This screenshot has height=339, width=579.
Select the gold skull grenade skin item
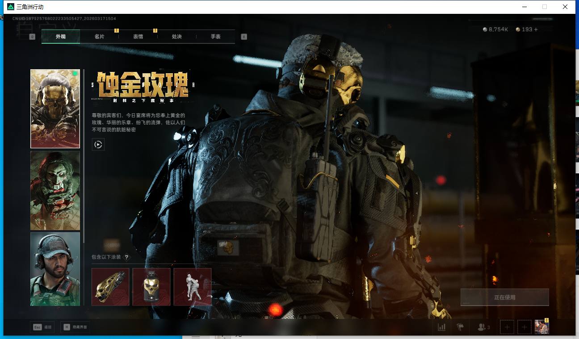click(x=151, y=287)
